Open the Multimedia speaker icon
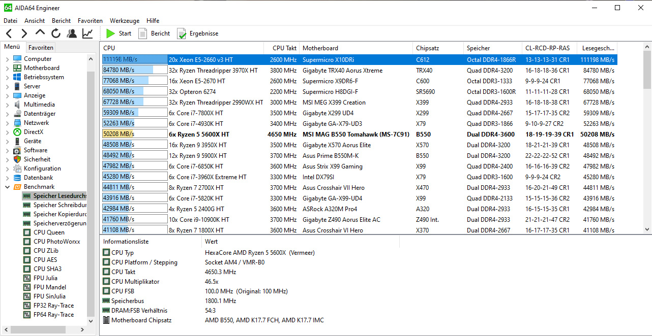 coord(17,105)
